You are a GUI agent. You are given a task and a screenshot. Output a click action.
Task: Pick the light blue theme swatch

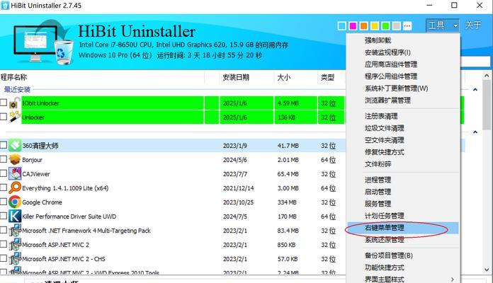coord(341,25)
